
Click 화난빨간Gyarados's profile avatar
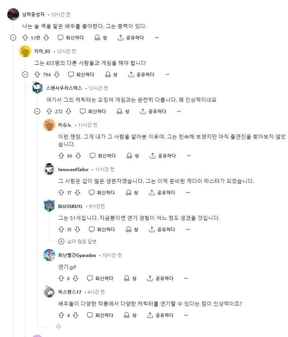[x=49, y=255]
